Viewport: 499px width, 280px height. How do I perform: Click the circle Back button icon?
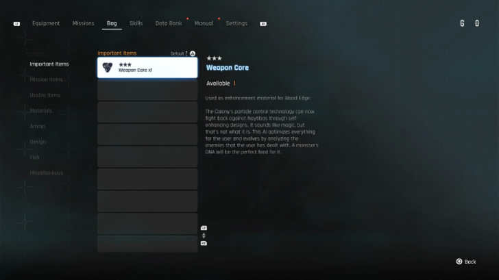coord(459,262)
